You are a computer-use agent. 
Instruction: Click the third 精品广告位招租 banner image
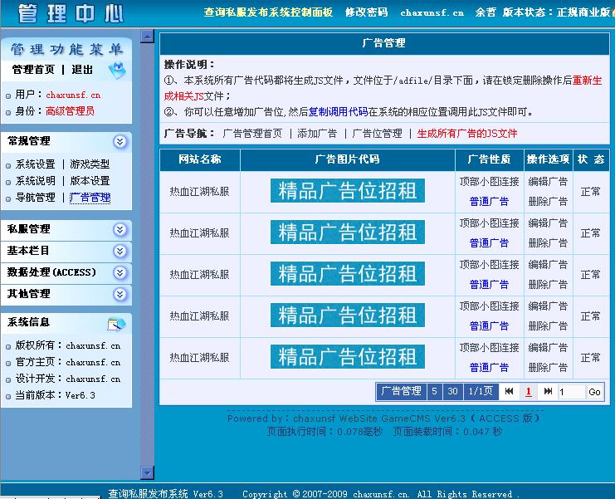tap(347, 274)
